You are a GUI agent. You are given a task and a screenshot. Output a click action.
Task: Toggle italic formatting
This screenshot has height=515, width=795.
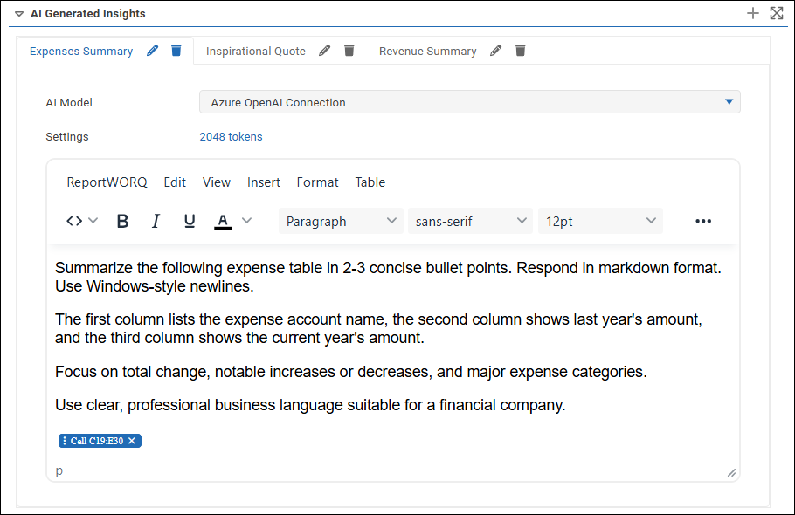tap(156, 222)
